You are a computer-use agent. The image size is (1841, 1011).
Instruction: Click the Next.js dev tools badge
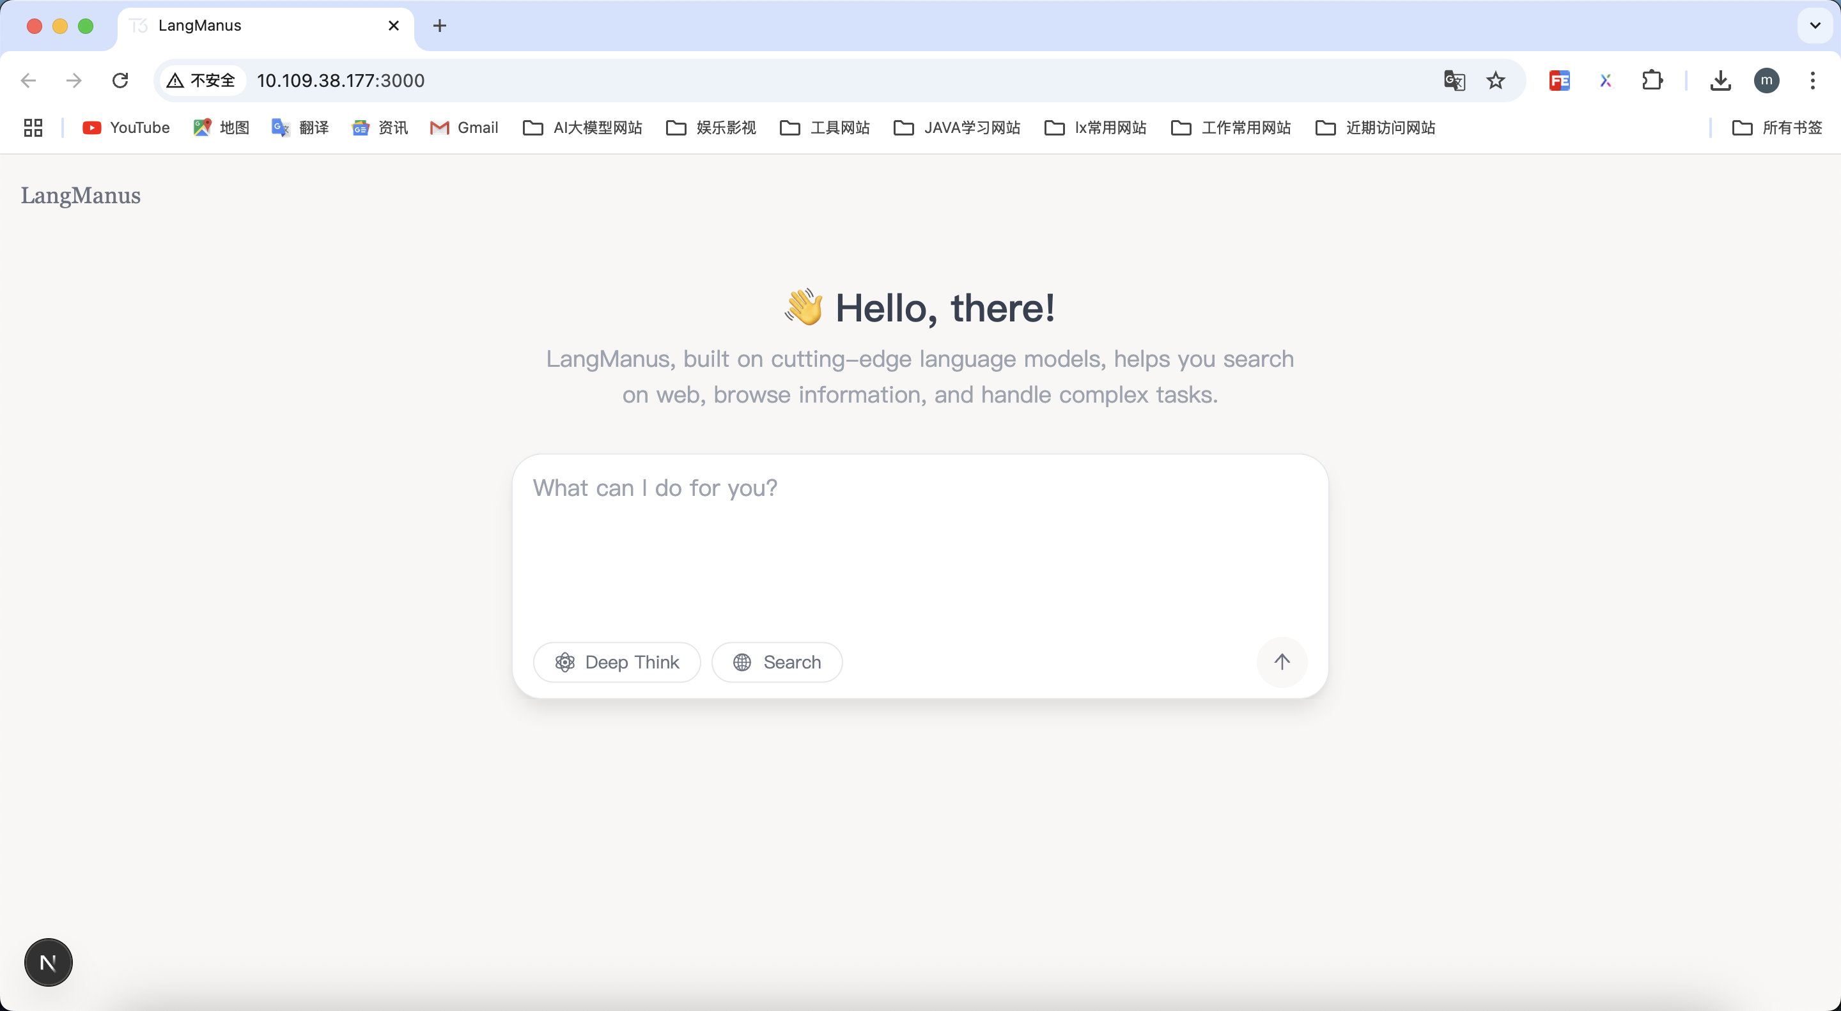[49, 962]
